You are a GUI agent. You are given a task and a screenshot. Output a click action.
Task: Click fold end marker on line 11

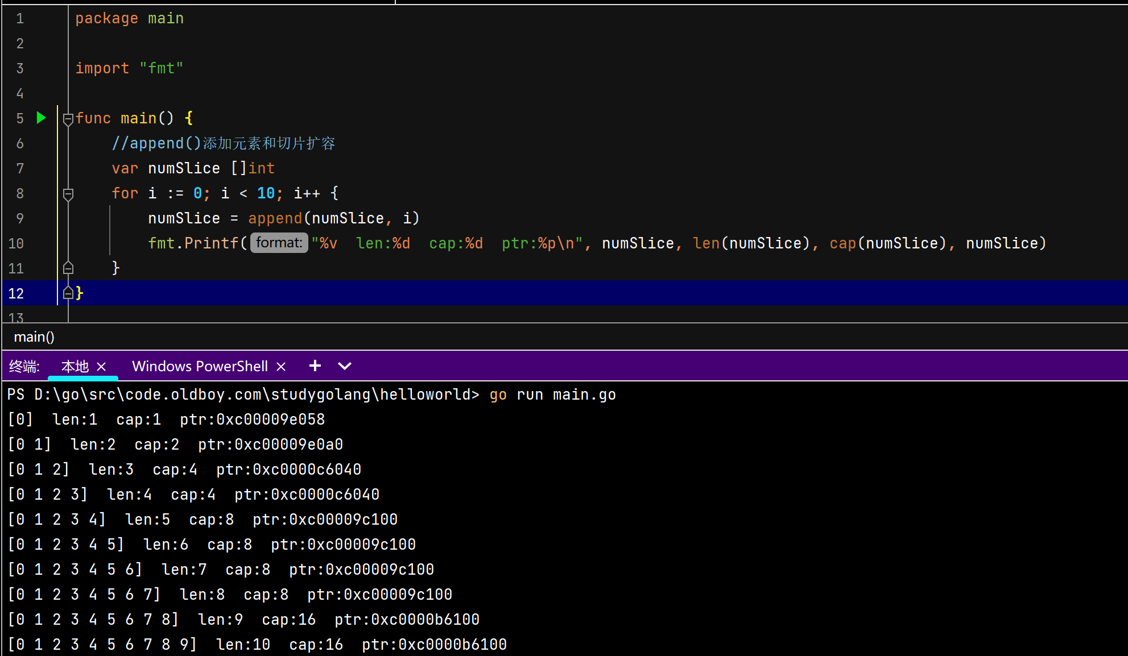tap(68, 267)
